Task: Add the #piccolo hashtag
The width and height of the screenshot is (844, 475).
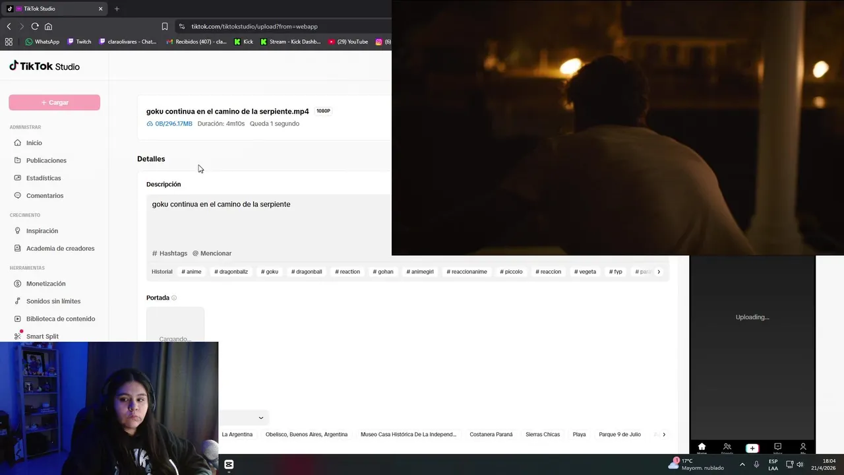Action: pos(511,272)
